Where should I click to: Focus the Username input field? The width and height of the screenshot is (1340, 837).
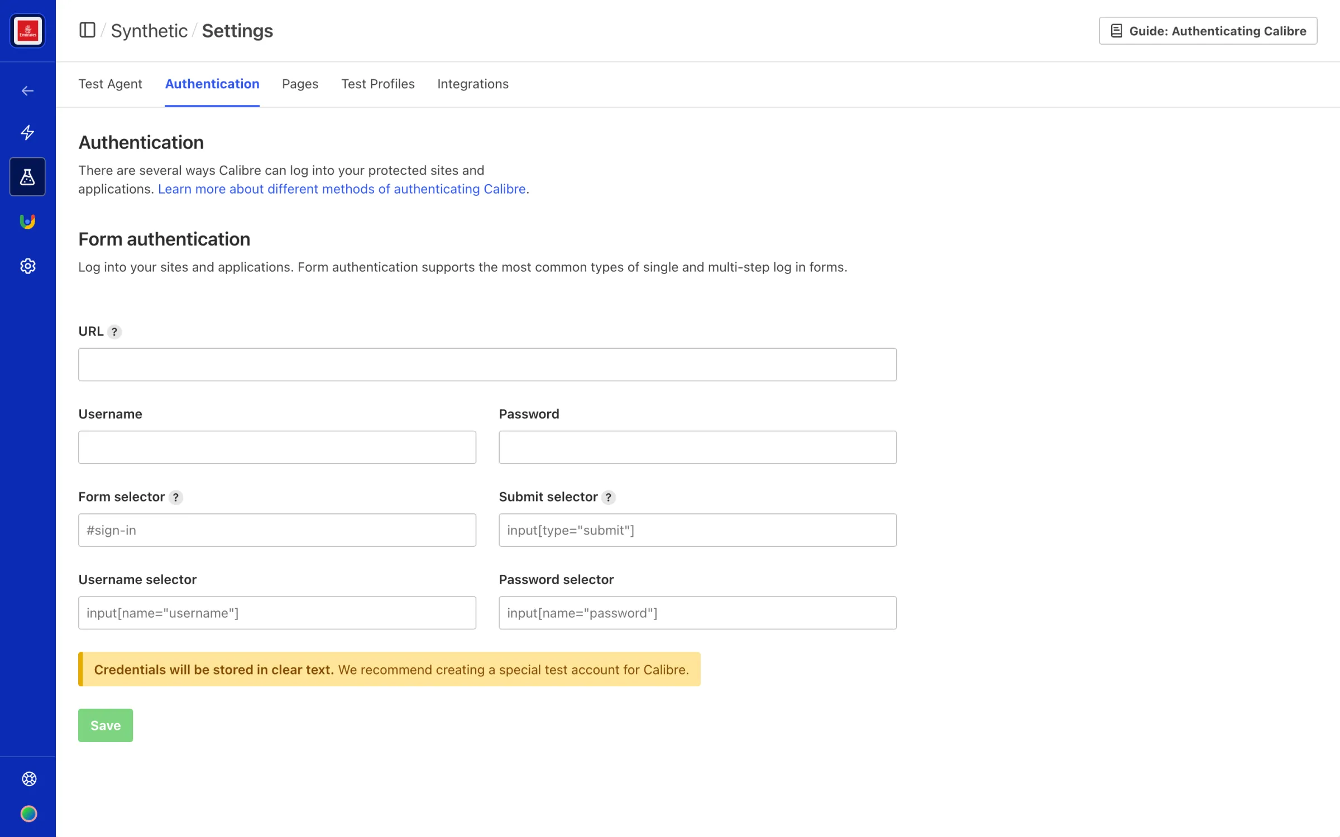(x=277, y=448)
